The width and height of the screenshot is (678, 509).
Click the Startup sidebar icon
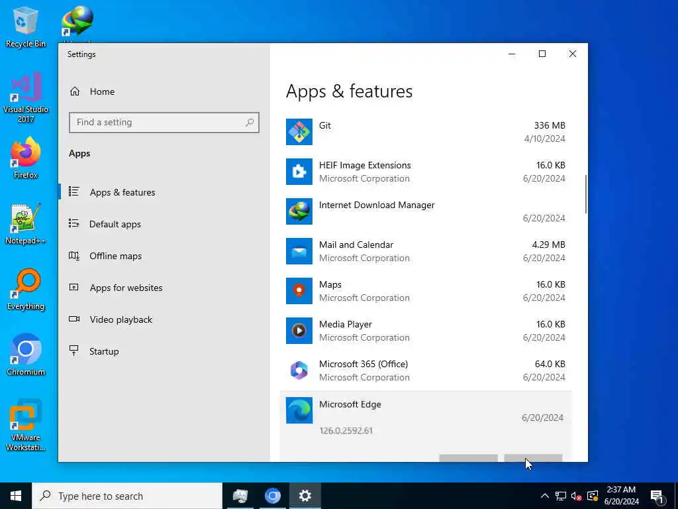pyautogui.click(x=74, y=351)
